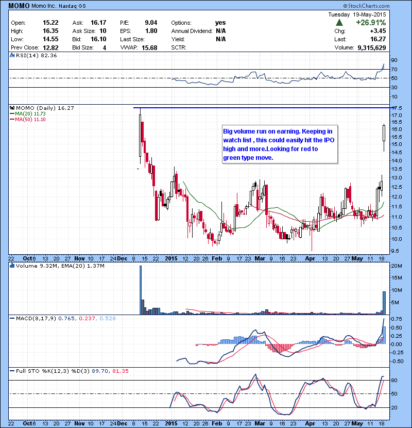Click the Volume value 9,315,629

[x=372, y=47]
